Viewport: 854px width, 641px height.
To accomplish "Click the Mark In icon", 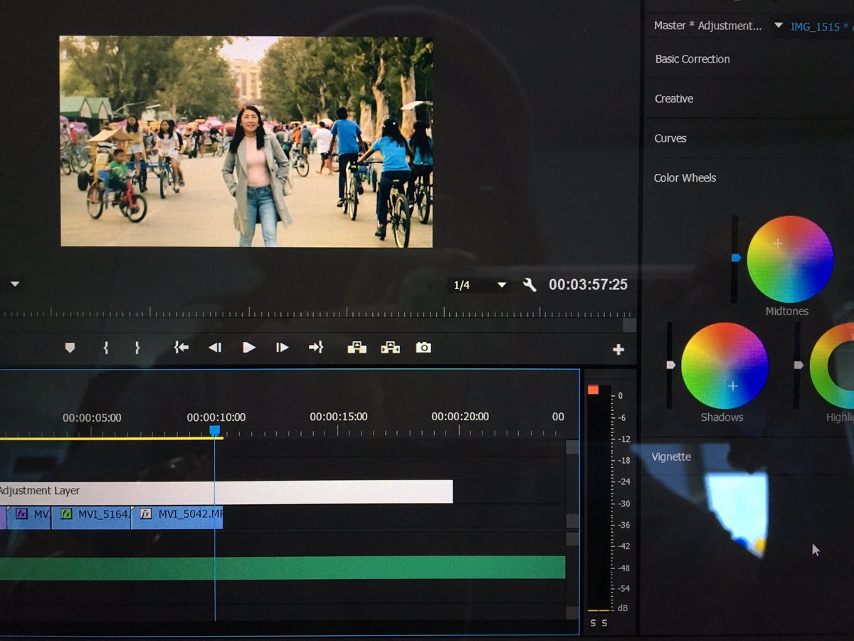I will [x=105, y=348].
